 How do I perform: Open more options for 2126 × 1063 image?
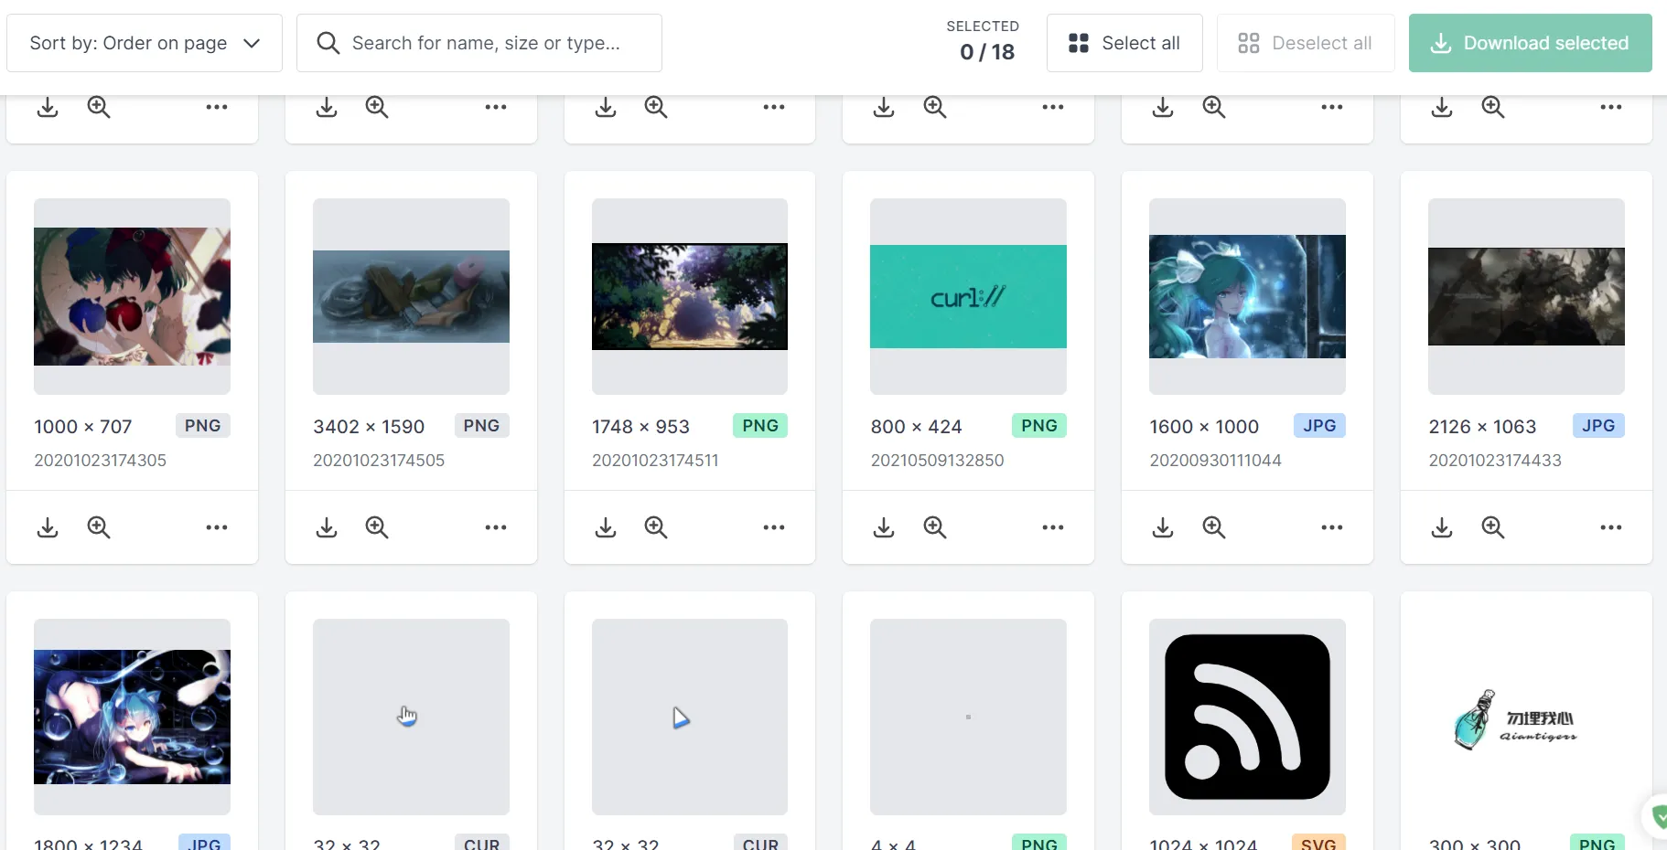[x=1611, y=527]
